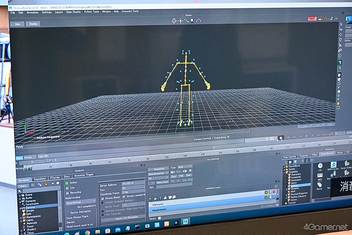Image resolution: width=352 pixels, height=235 pixels.
Task: Toggle the loop icon in Transport Controls
Action: pos(331,134)
